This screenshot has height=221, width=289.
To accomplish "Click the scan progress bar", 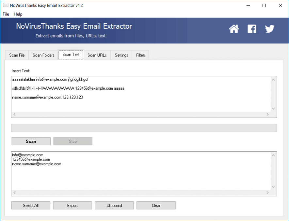I will pos(144,128).
